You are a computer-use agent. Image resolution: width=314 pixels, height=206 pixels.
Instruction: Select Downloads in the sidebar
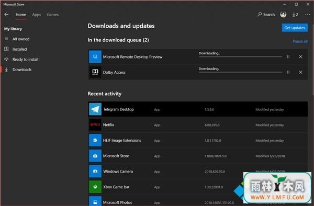(x=22, y=70)
